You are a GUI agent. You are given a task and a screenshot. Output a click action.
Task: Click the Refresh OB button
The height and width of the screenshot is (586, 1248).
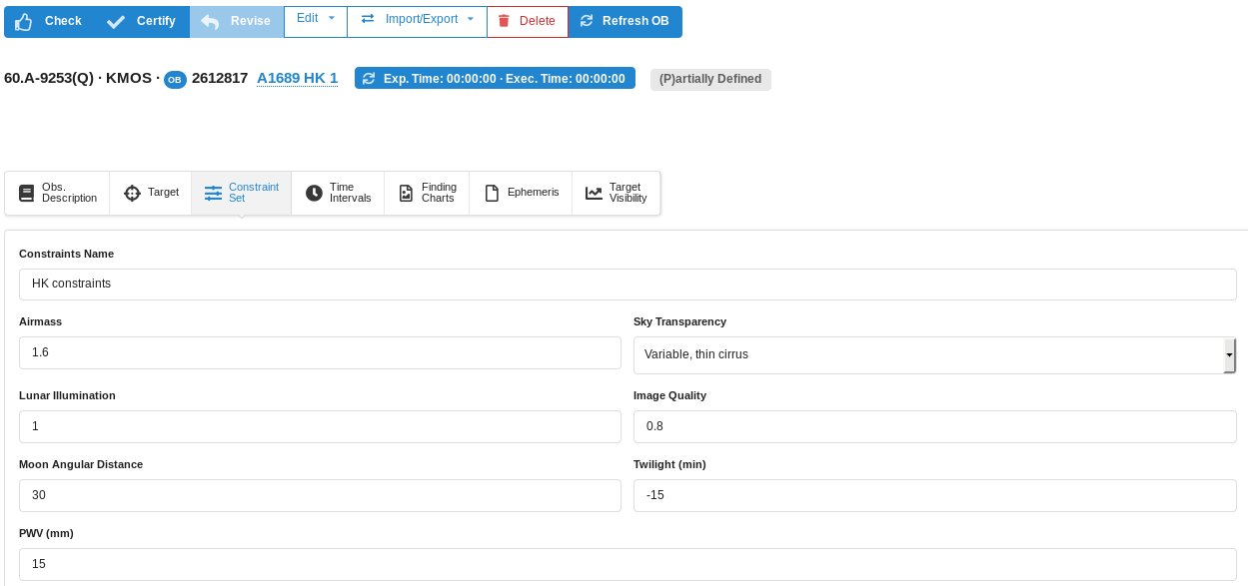tap(624, 21)
